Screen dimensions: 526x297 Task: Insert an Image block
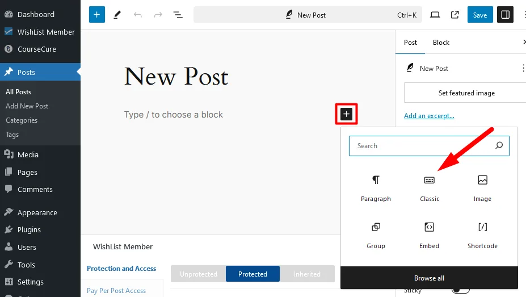pos(482,189)
